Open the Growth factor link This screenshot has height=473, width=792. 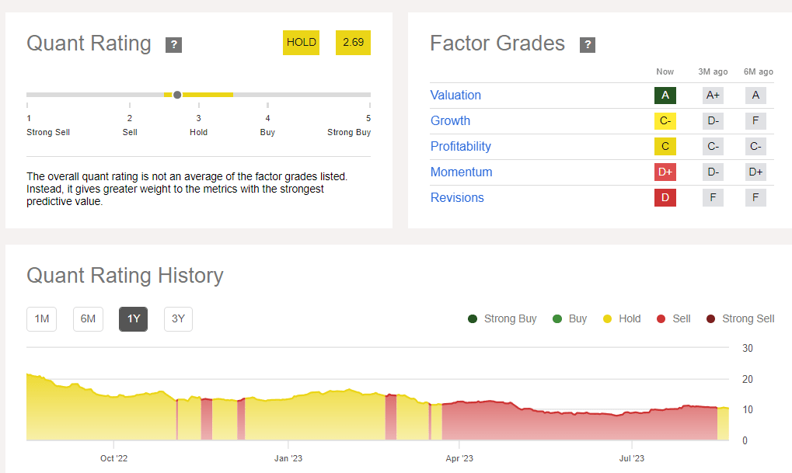click(450, 120)
